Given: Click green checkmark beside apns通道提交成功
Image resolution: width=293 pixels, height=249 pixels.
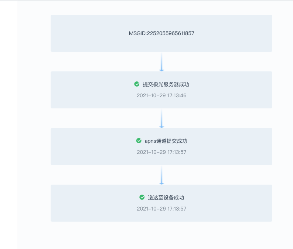Looking at the screenshot, I should pos(139,141).
